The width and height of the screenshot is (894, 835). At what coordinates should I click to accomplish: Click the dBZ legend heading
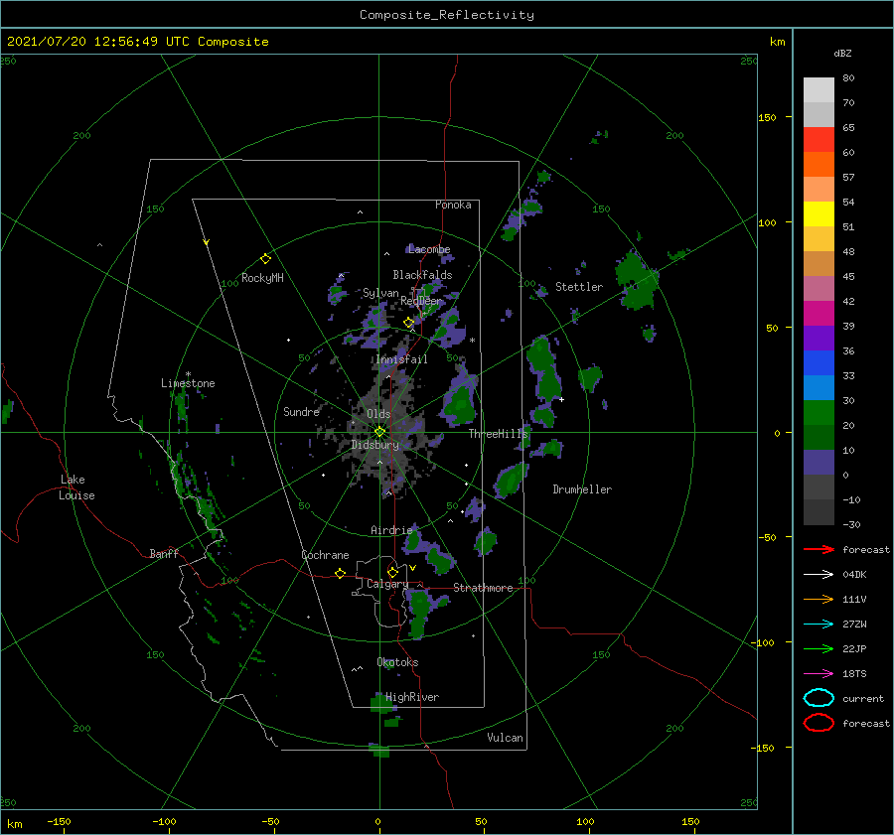pyautogui.click(x=842, y=53)
